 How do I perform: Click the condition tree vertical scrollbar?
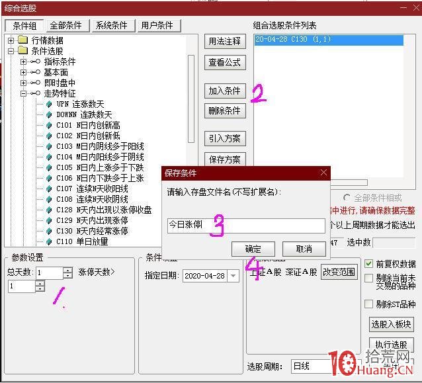click(191, 99)
